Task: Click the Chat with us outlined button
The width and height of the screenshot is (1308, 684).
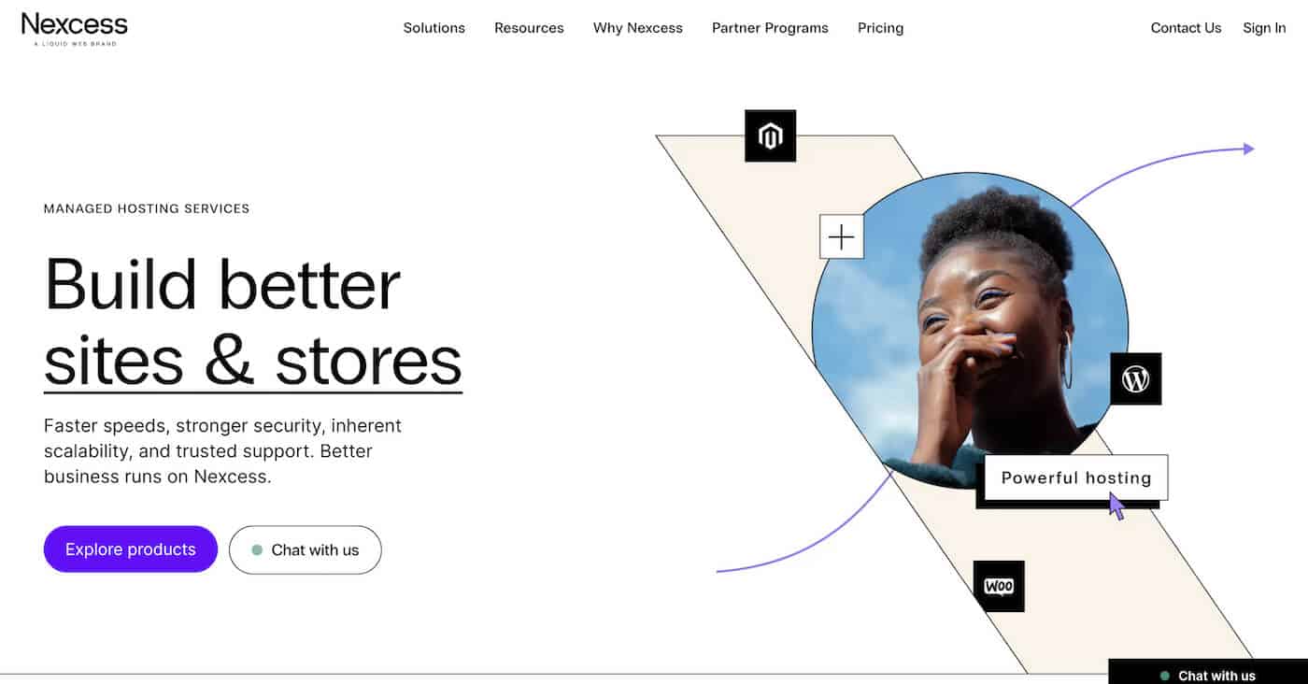Action: pyautogui.click(x=306, y=549)
